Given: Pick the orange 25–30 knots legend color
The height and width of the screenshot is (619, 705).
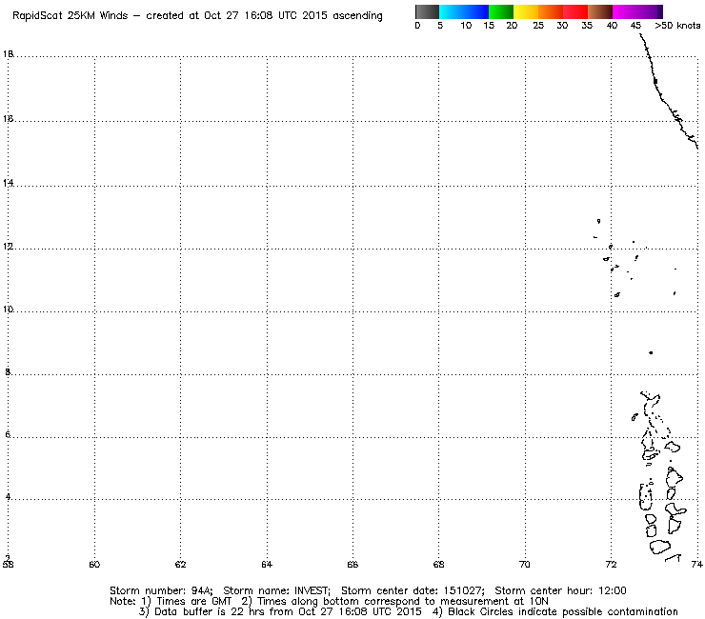Looking at the screenshot, I should tap(551, 11).
